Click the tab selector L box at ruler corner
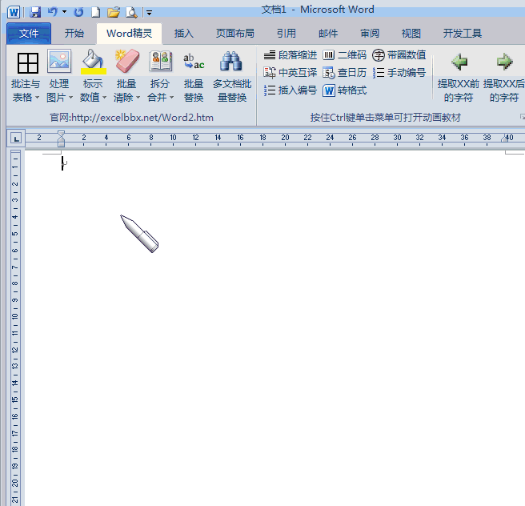Screen dimensions: 525x506 tap(16, 139)
